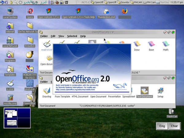Select the HTML Document label

tap(80, 97)
